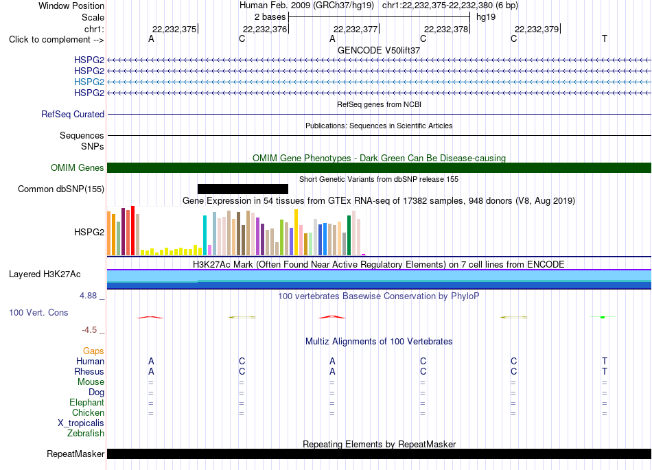652x470 pixels.
Task: Click the 'Gaps' label in Multiz track
Action: pyautogui.click(x=93, y=351)
